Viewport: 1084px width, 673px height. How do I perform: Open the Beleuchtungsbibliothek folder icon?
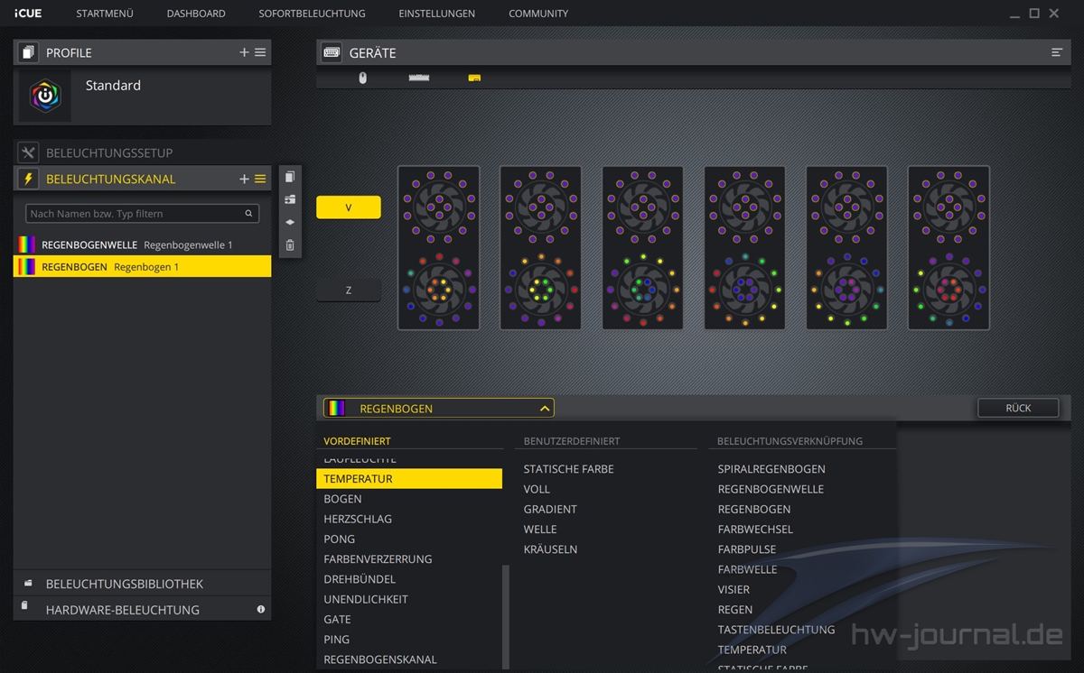pyautogui.click(x=28, y=584)
